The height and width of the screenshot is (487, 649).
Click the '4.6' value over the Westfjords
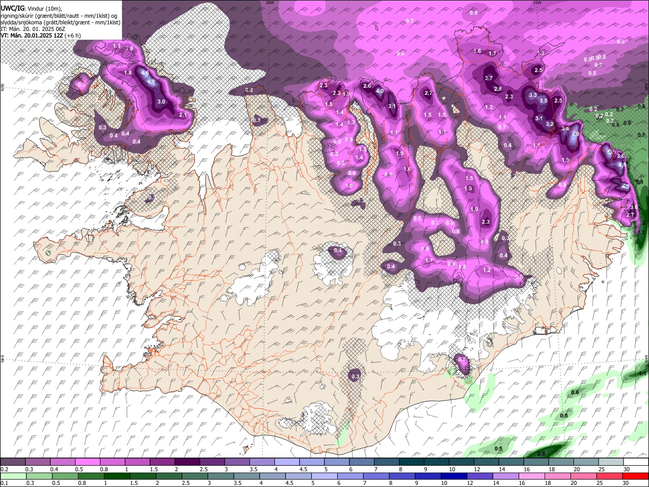(x=145, y=73)
